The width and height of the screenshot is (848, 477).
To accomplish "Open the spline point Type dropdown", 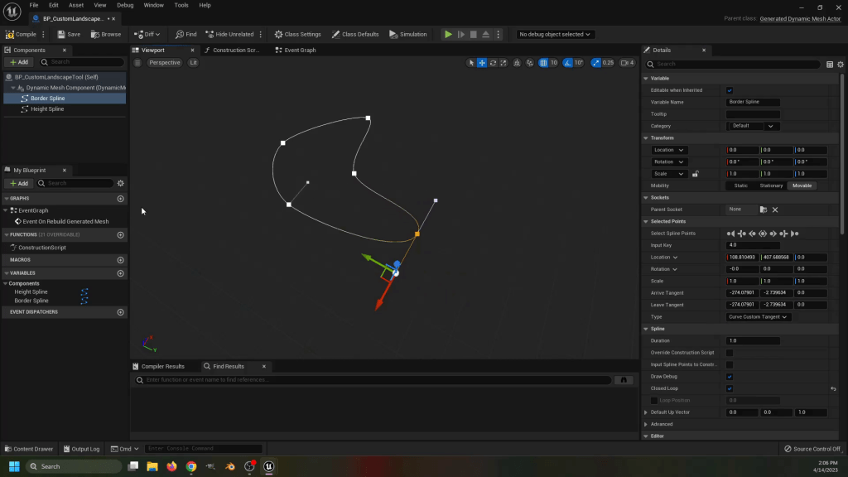I will coord(759,317).
